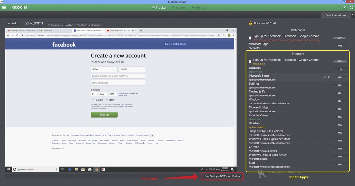Screen dimensions: 355x186
Task: Open a new tab in monitored Chrome
Action: pyautogui.click(x=141, y=30)
